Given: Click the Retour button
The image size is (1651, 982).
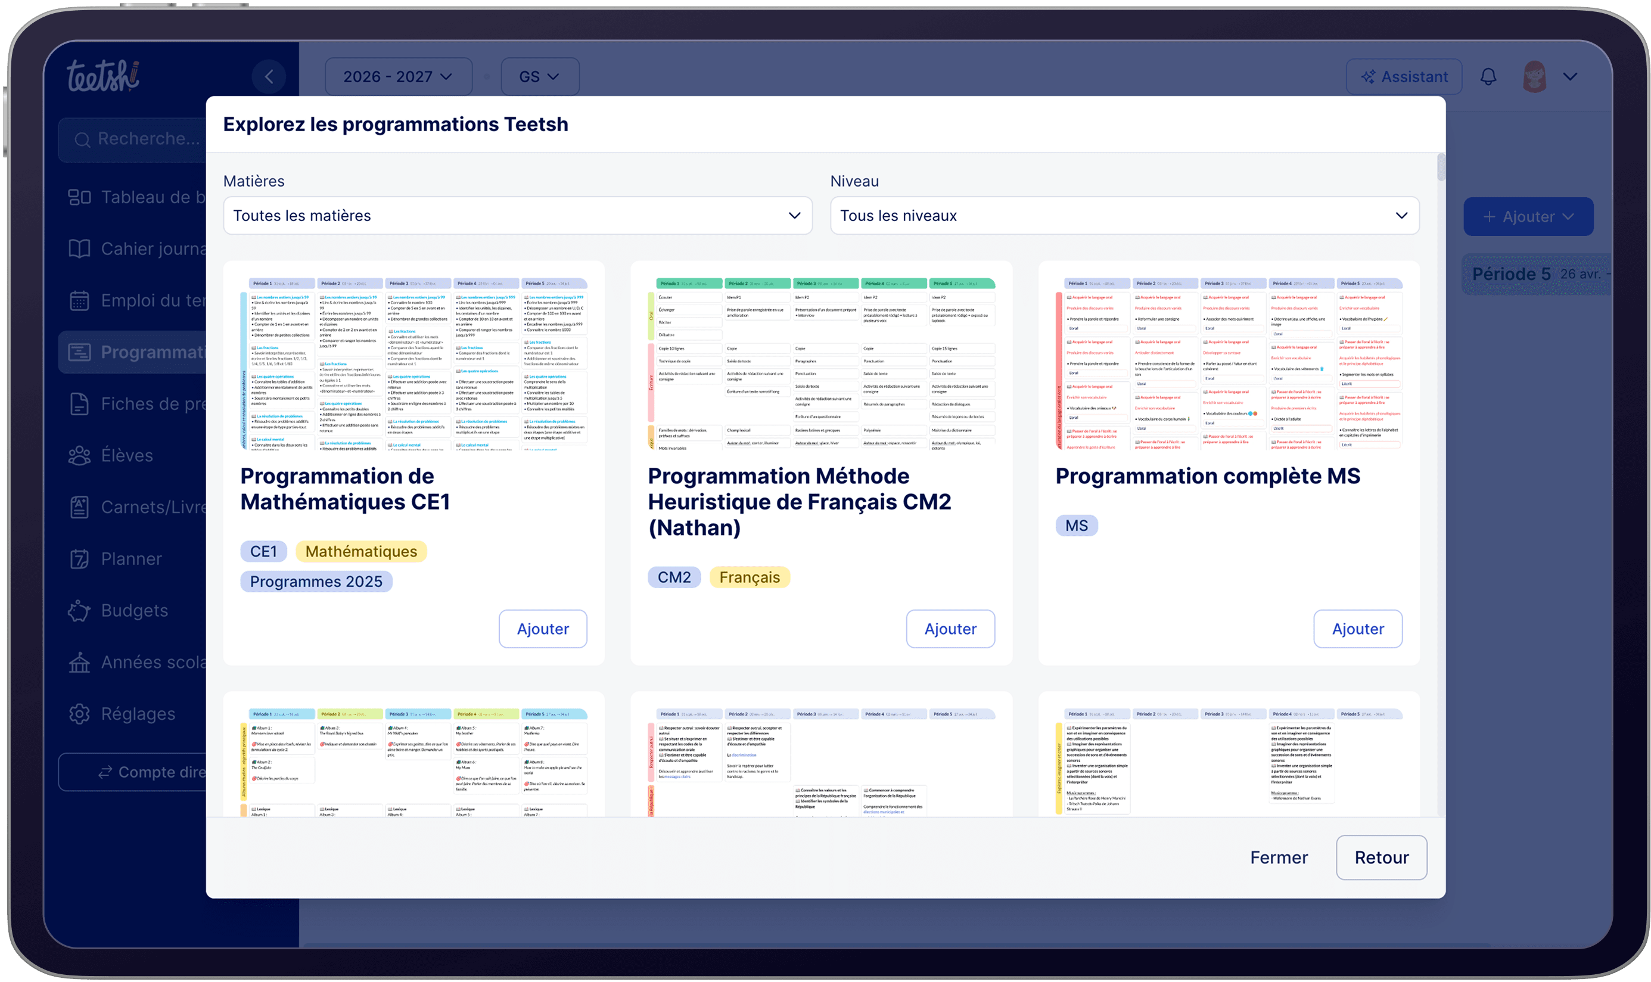Looking at the screenshot, I should point(1381,857).
